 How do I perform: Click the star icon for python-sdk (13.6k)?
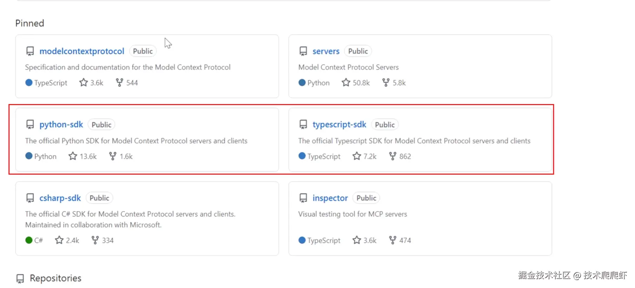point(73,156)
